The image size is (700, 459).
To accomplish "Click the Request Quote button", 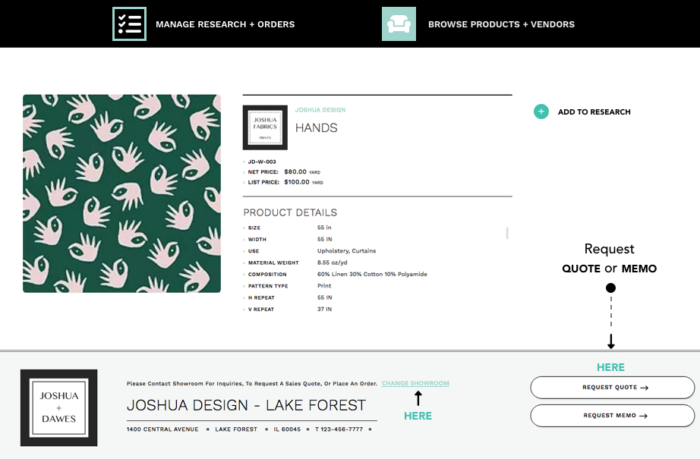I will tap(613, 387).
